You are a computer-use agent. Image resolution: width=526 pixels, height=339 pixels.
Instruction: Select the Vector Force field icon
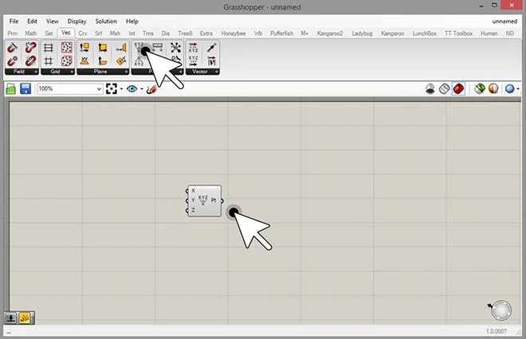click(x=30, y=61)
